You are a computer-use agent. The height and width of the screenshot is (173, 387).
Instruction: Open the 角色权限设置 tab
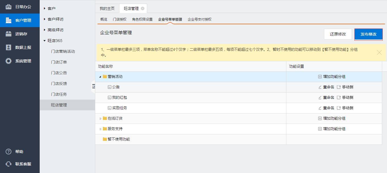(142, 19)
